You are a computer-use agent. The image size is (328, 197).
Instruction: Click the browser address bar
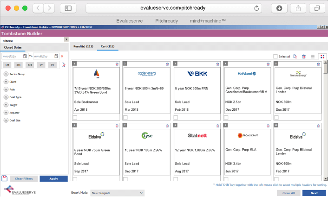174,8
